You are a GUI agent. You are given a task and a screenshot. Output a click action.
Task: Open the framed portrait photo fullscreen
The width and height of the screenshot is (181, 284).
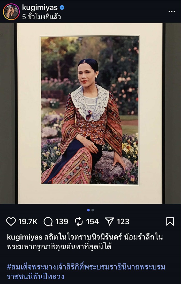point(90,111)
